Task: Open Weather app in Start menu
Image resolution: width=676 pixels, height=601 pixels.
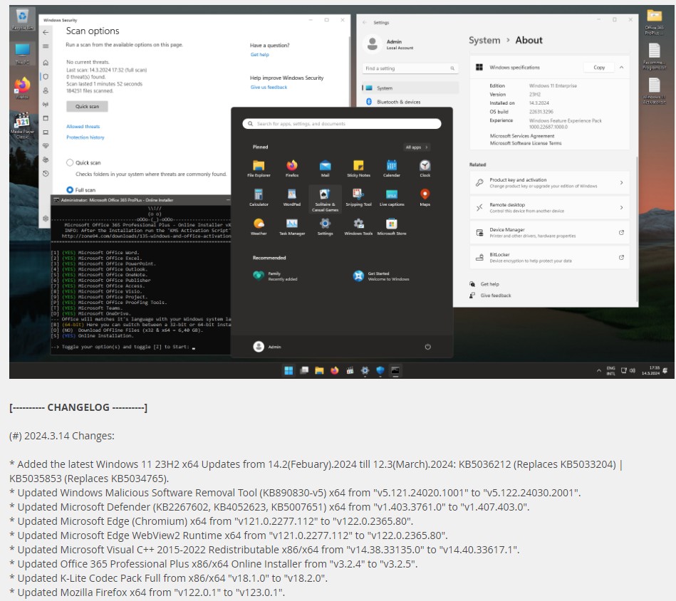Action: (259, 226)
